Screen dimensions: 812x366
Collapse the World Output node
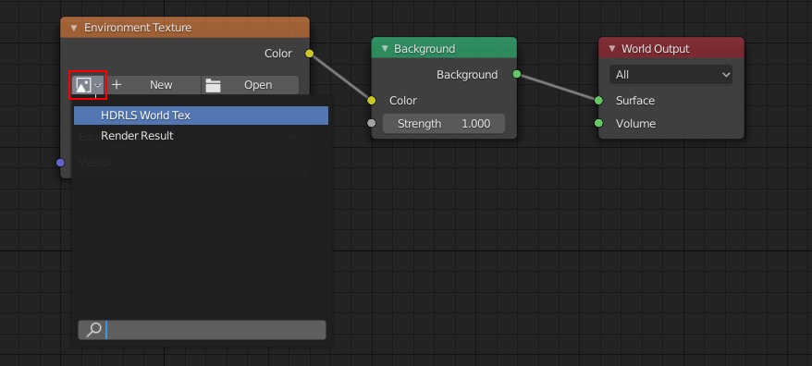[x=611, y=49]
